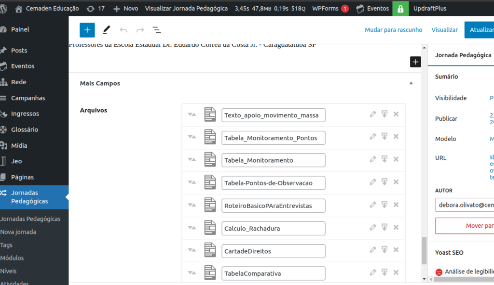494x285 pixels.
Task: Click the edit pencil for Texto_apoio_movimento_massa
Action: [x=372, y=115]
